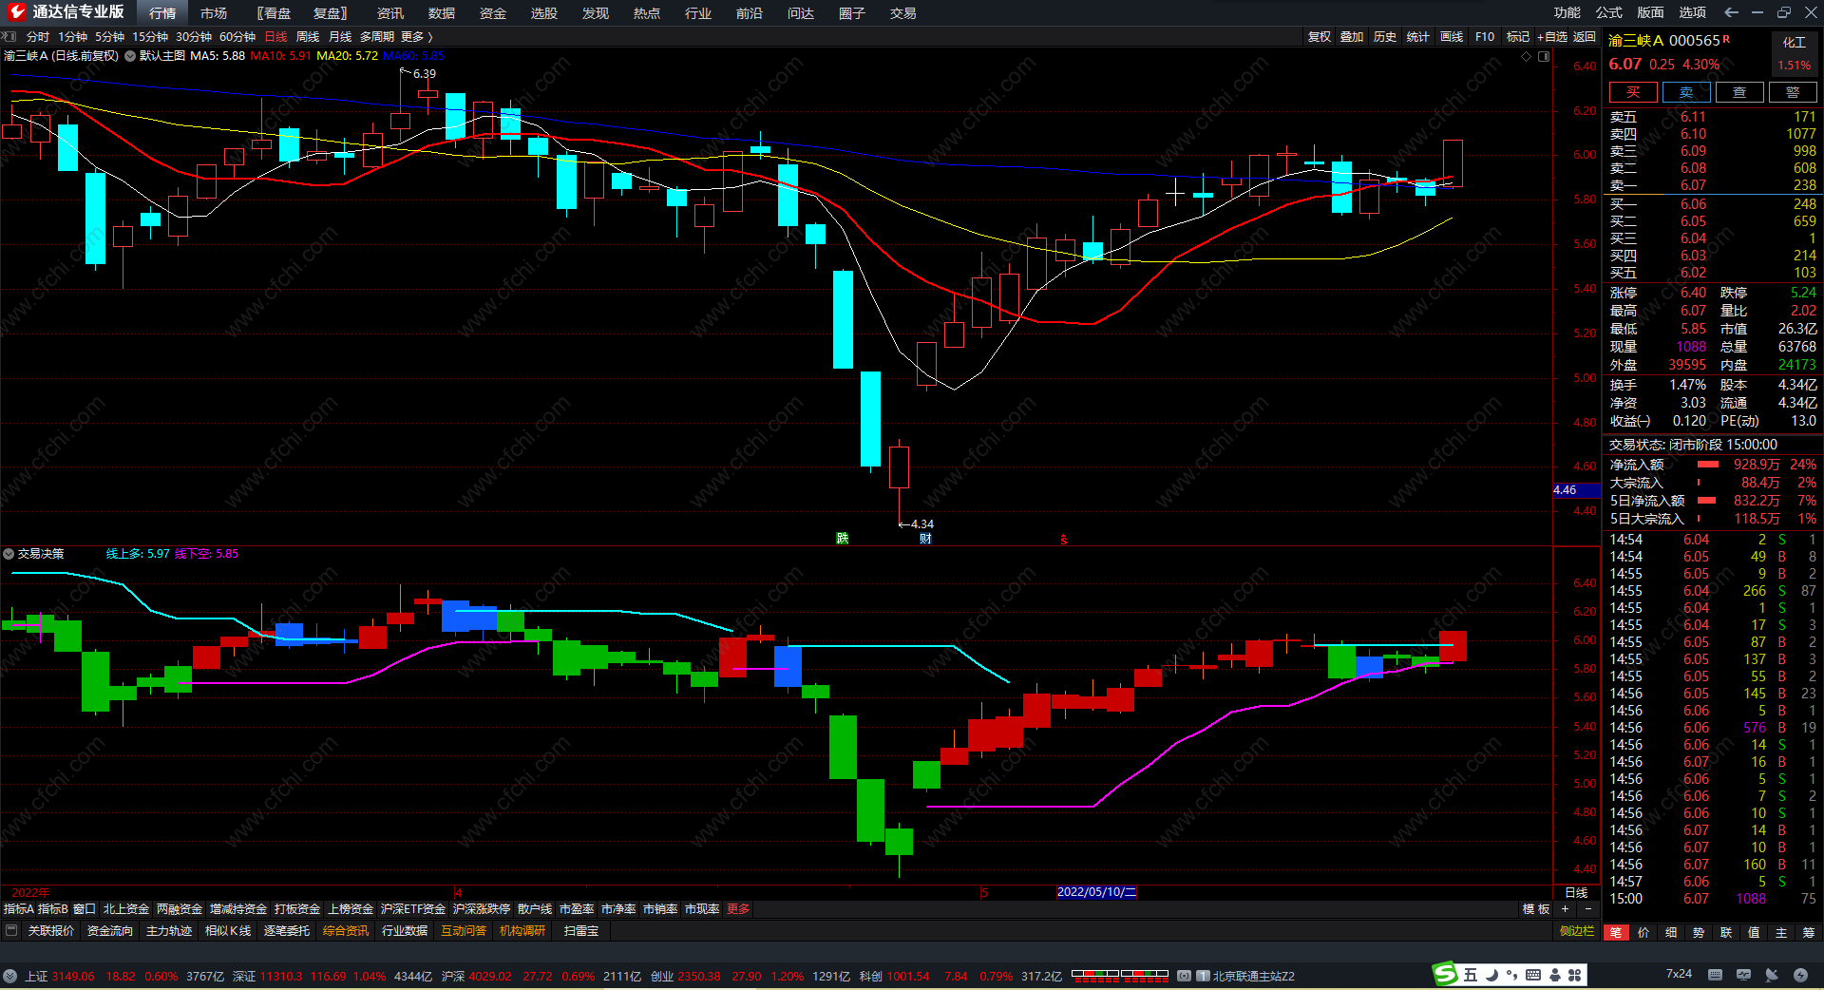Click the 净流入额 red bar
Screen dimensions: 1824x990
[x=1708, y=465]
